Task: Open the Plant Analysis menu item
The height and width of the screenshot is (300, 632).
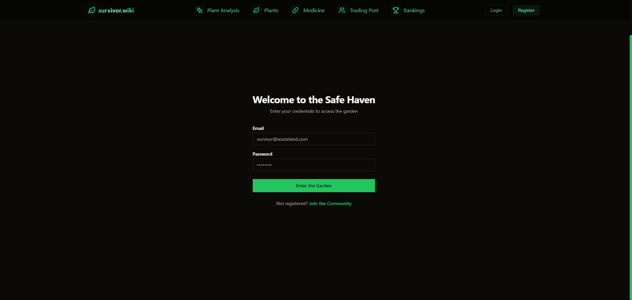Action: [223, 10]
